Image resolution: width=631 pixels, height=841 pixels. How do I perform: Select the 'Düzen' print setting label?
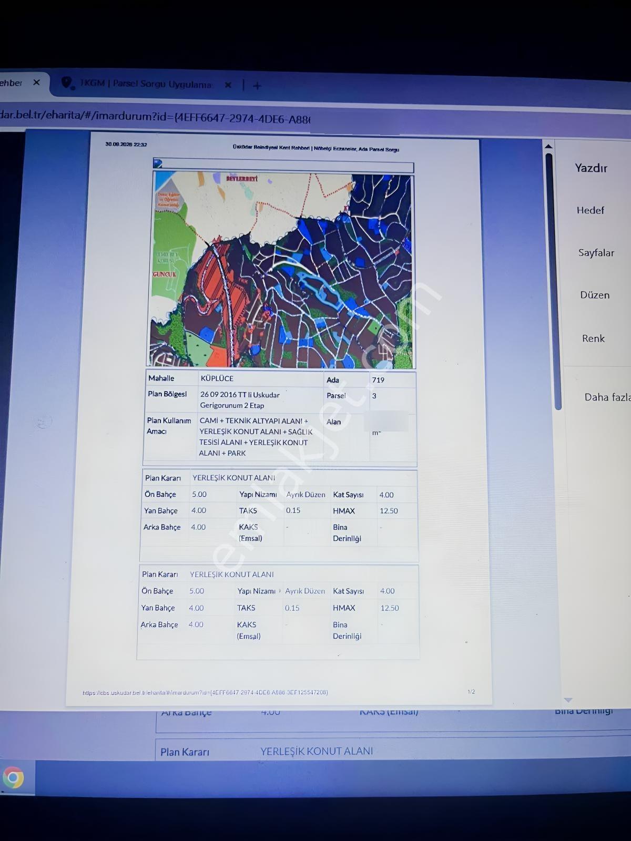pyautogui.click(x=595, y=295)
